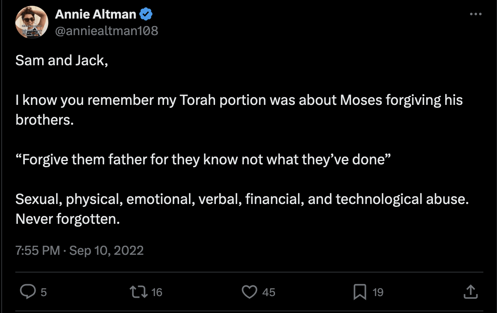Screen dimensions: 497x313
Task: Click the reply count of 5
Action: tap(43, 292)
